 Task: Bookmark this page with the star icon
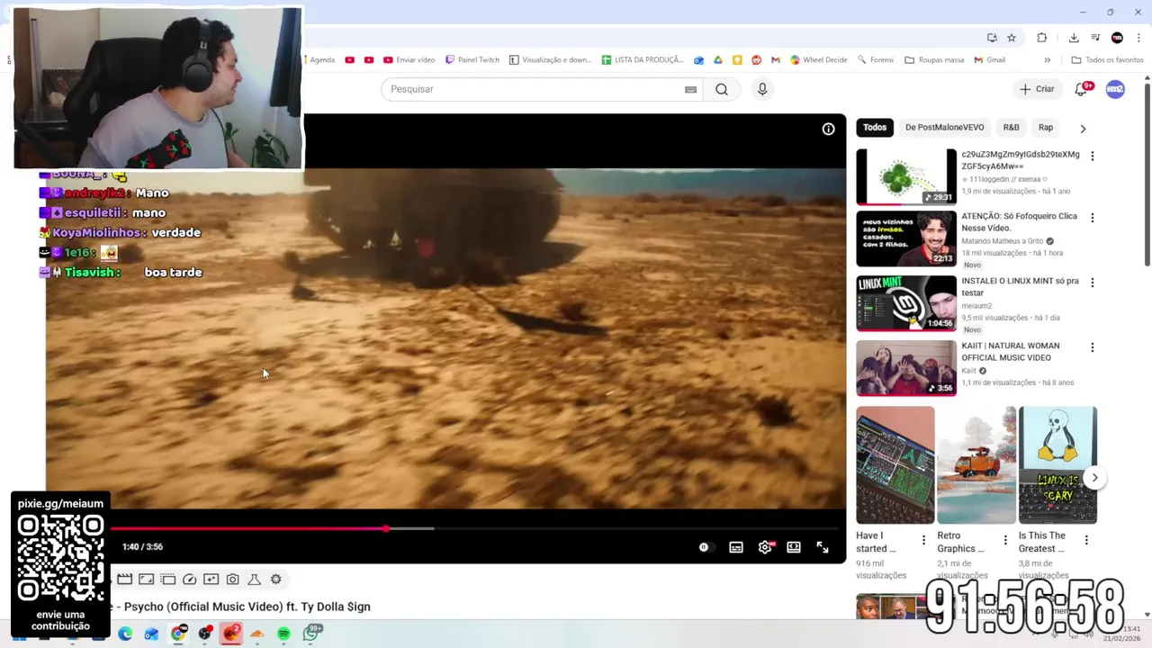pos(1012,38)
